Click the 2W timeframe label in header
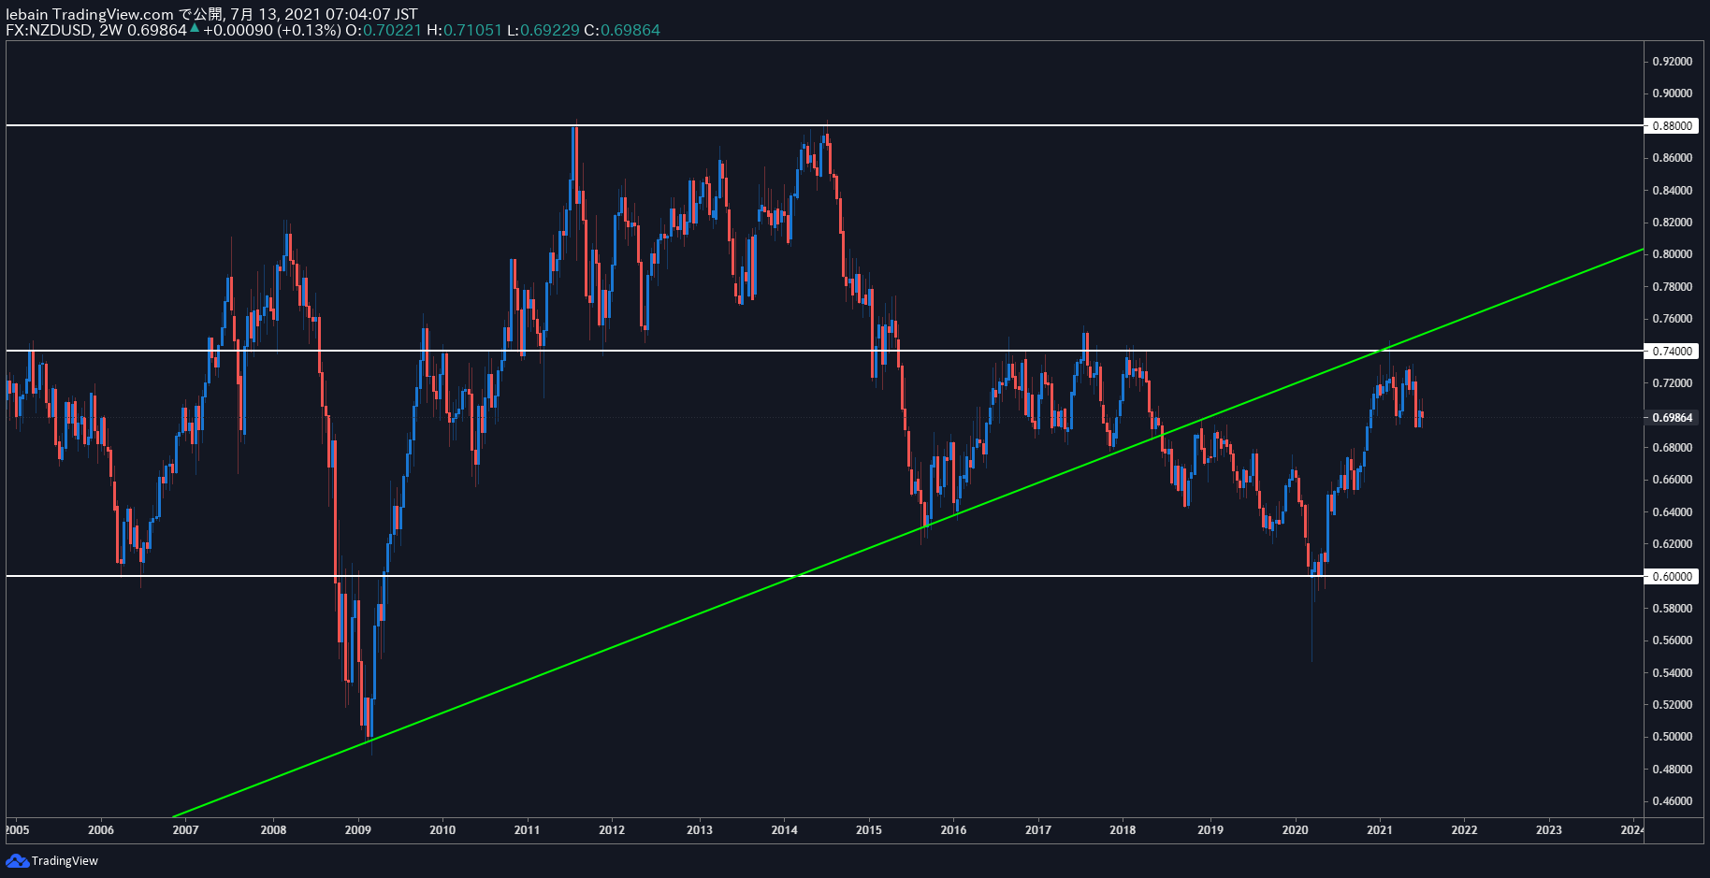This screenshot has width=1710, height=878. pyautogui.click(x=110, y=30)
